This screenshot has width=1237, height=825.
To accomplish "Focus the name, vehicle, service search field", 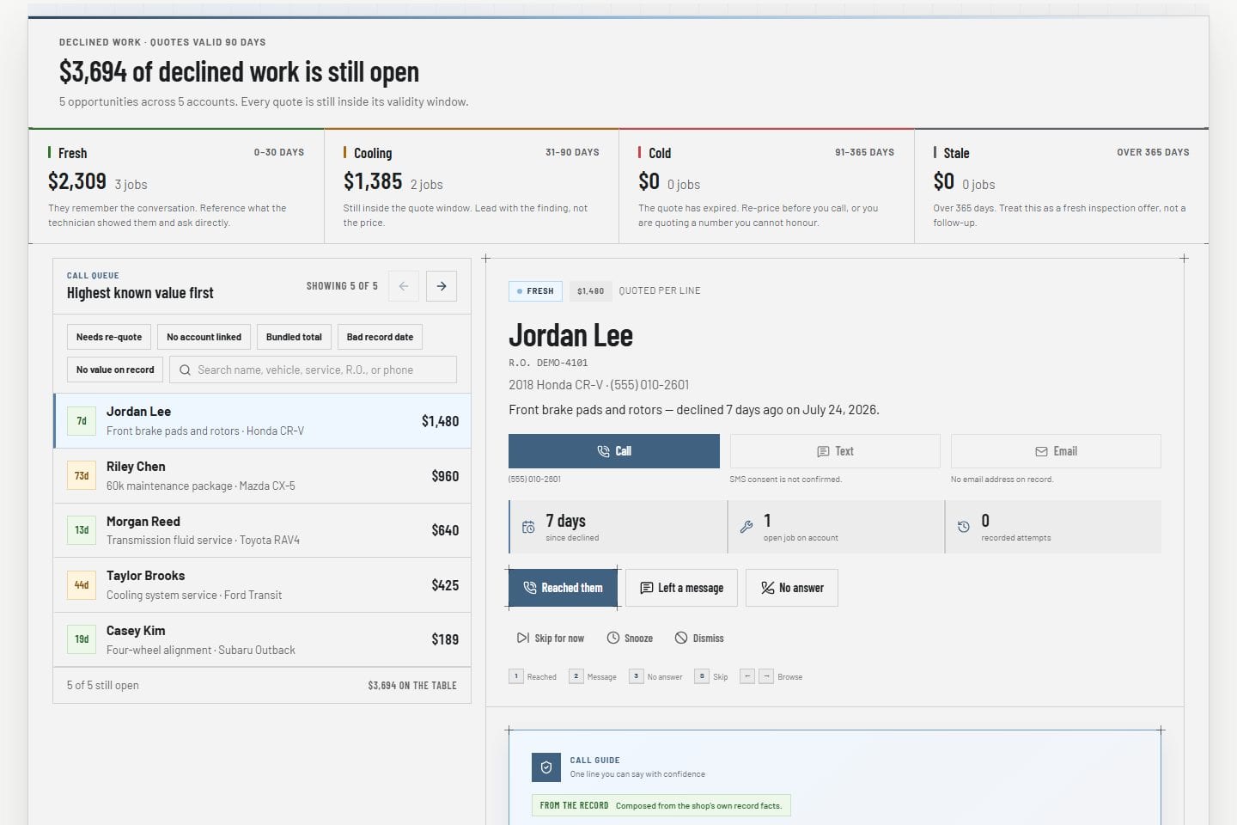I will click(x=314, y=370).
